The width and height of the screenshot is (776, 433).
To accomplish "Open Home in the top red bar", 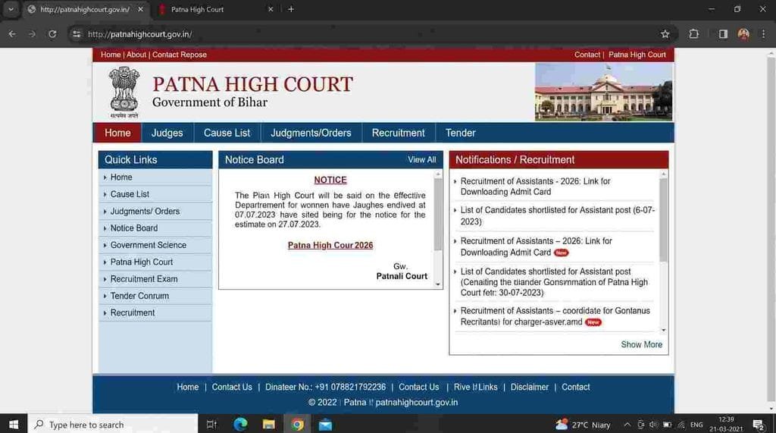I will click(x=111, y=55).
